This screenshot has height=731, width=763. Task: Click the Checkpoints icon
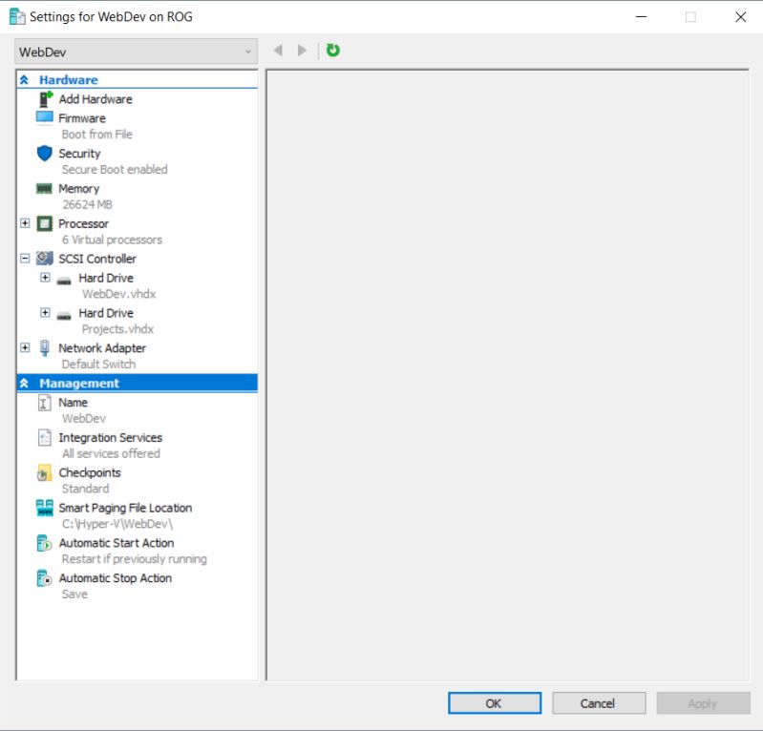click(x=44, y=472)
